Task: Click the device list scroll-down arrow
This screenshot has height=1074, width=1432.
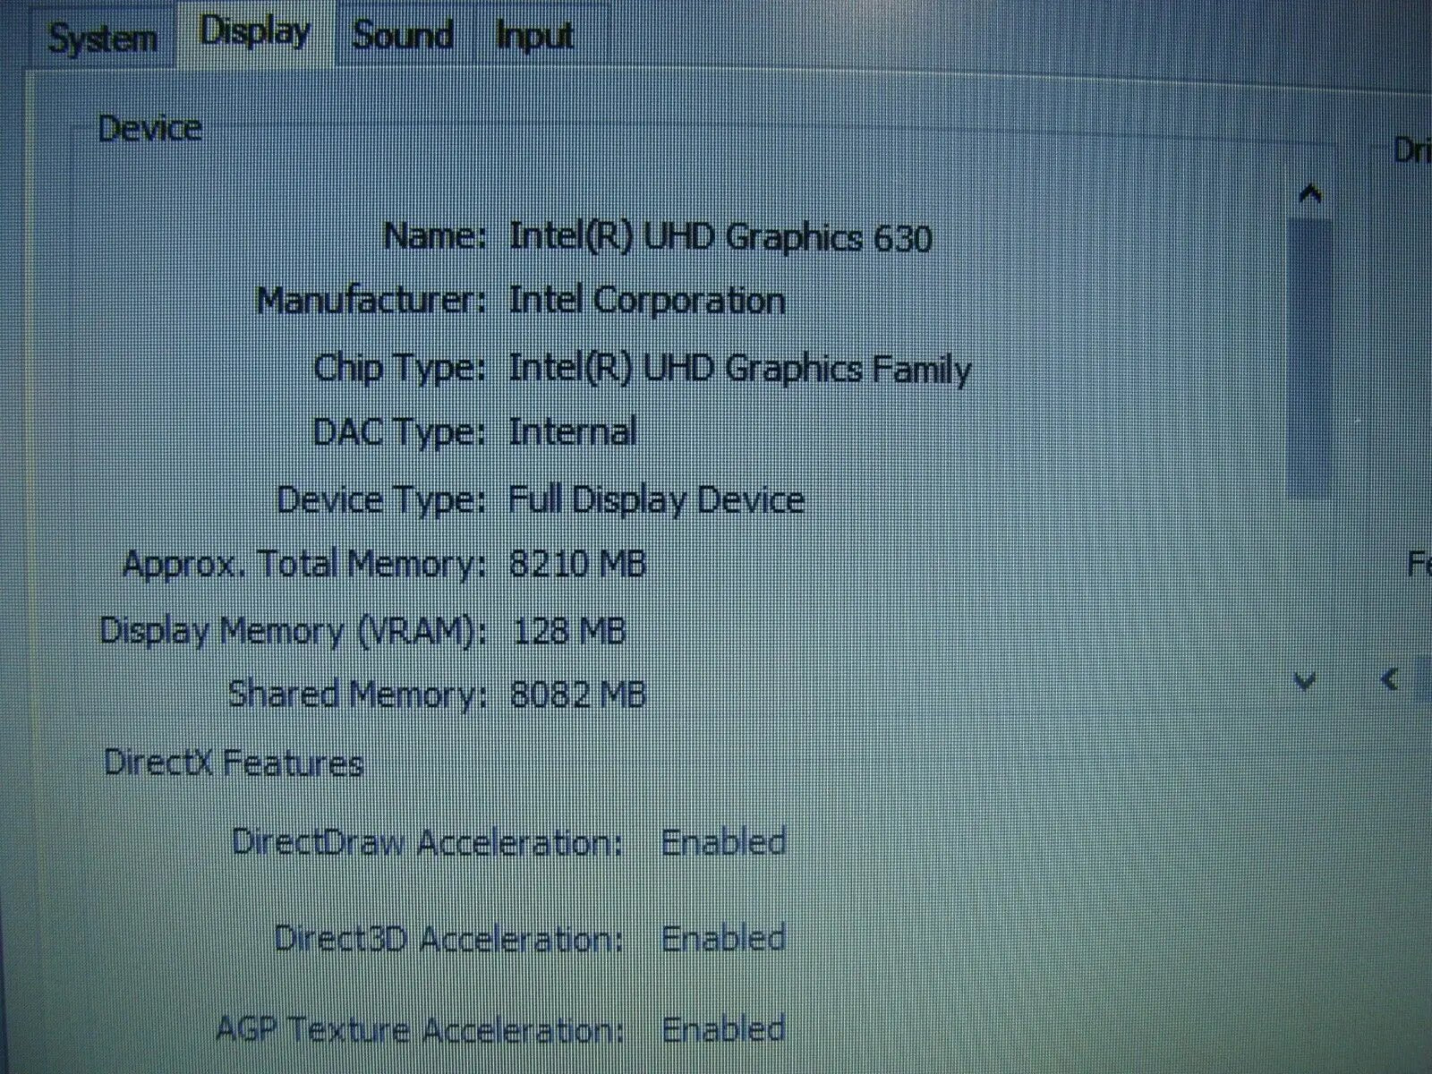Action: (x=1306, y=682)
